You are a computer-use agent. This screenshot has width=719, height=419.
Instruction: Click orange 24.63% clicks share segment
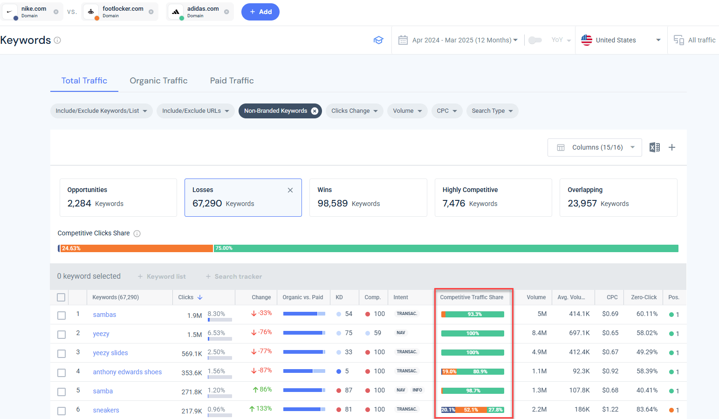[137, 248]
